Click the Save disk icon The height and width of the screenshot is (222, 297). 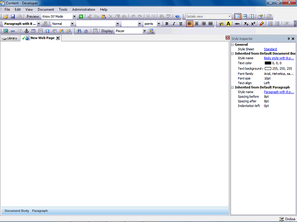tap(13, 17)
